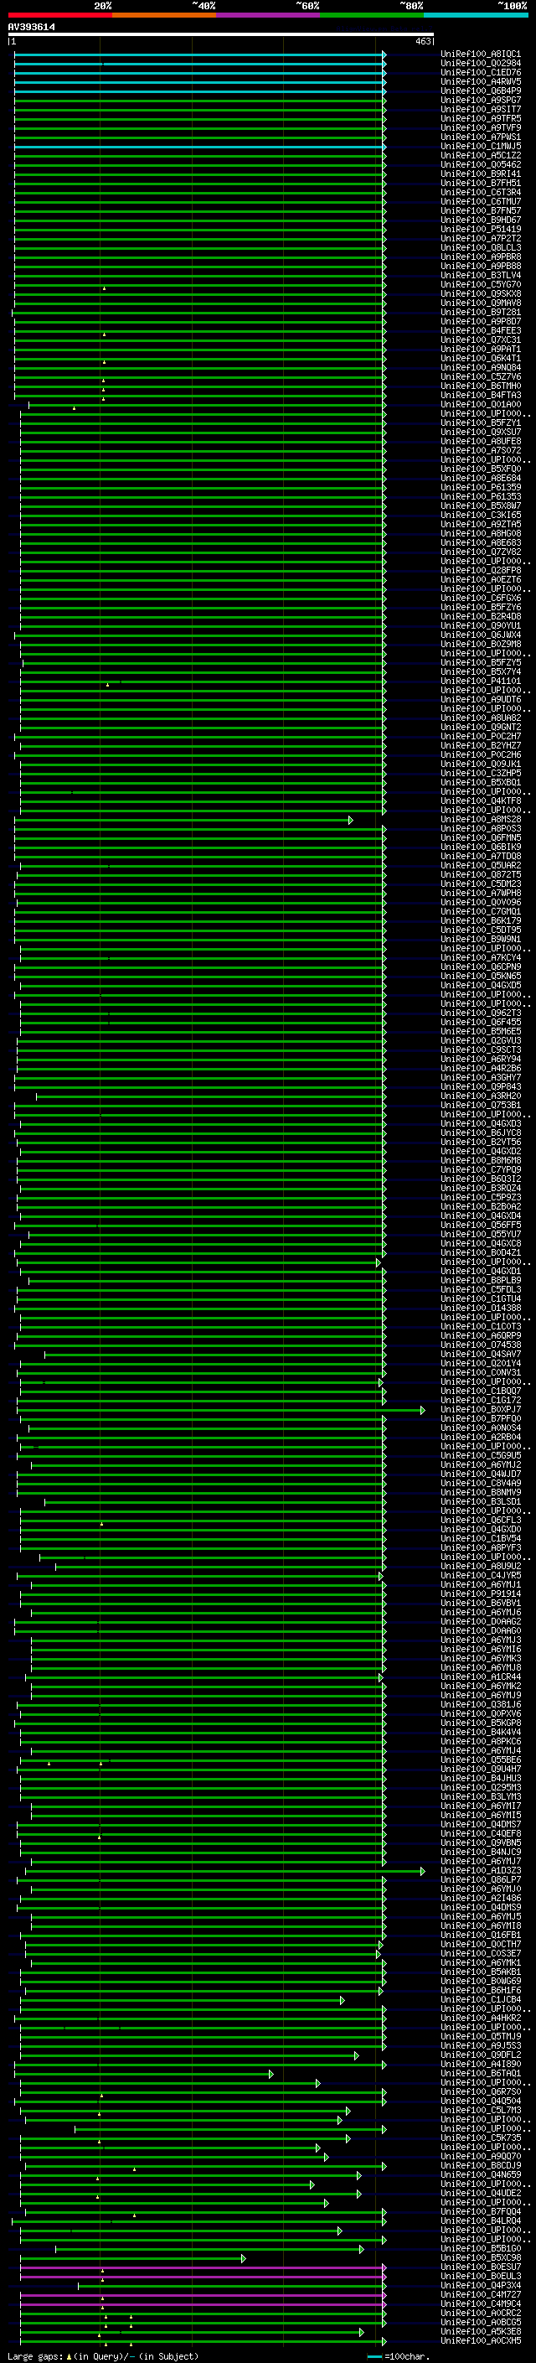Select the label UniRef100_A9SPG7
536x2363 pixels.
coord(480,100)
